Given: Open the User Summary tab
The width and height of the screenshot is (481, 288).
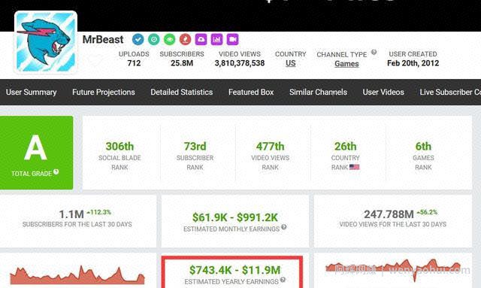Looking at the screenshot, I should click(x=32, y=92).
